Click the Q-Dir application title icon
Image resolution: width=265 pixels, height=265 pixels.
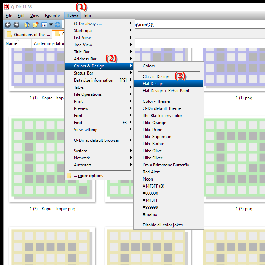[6, 7]
